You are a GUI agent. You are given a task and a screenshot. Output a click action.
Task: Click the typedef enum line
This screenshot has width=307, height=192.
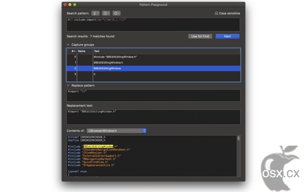click(x=77, y=171)
